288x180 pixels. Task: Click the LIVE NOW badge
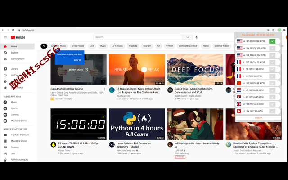point(180,157)
